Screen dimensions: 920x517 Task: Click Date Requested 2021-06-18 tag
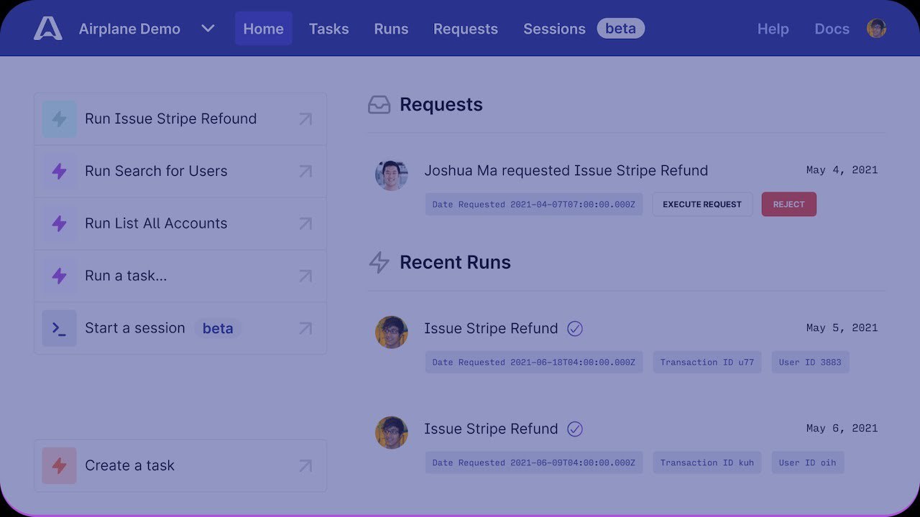(534, 363)
